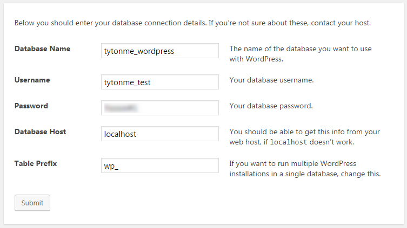Image resolution: width=407 pixels, height=228 pixels.
Task: Focus the Username text box
Action: click(159, 82)
